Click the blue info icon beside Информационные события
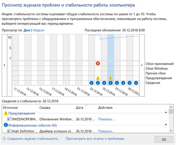 6,125
